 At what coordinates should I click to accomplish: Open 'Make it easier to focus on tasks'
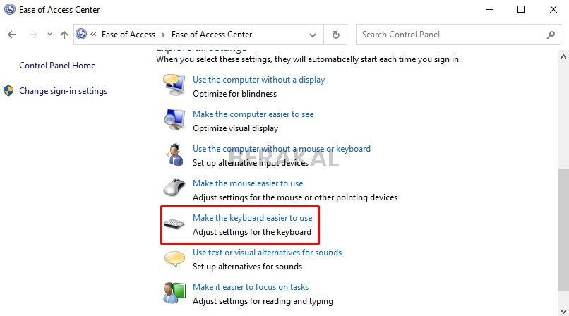(x=251, y=287)
